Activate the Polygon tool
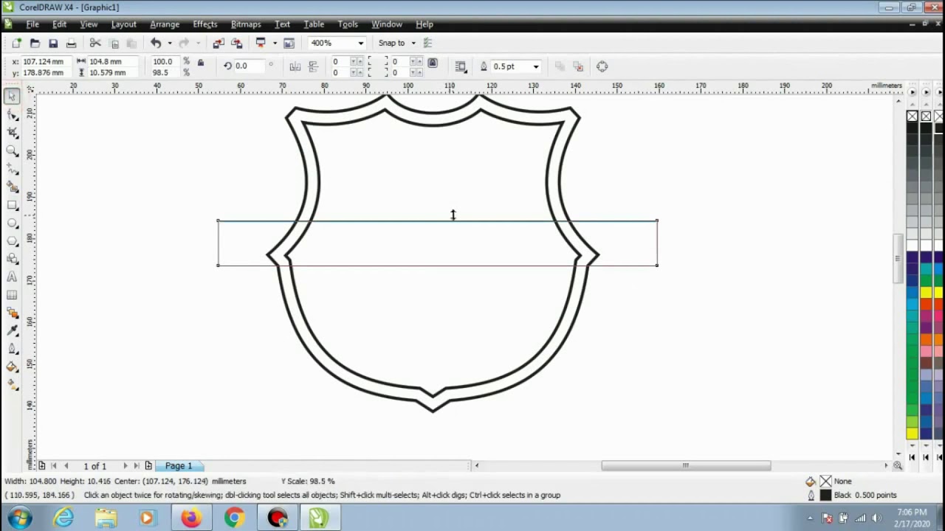 (12, 241)
